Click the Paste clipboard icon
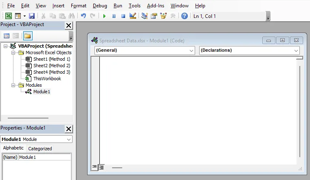The width and height of the screenshot is (310, 180). (x=62, y=16)
